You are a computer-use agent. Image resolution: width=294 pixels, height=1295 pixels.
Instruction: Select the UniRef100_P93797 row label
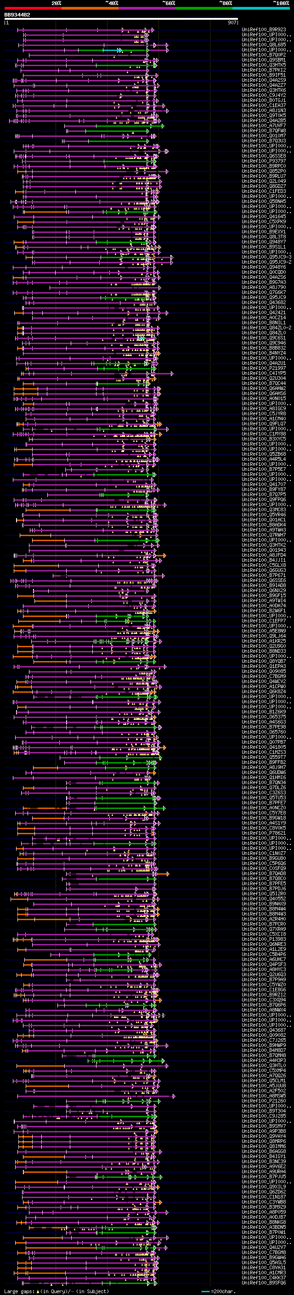pyautogui.click(x=264, y=161)
